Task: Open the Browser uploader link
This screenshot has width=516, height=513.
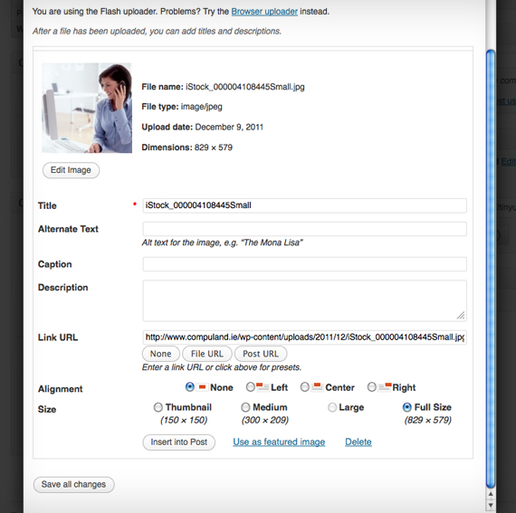Action: [x=264, y=12]
